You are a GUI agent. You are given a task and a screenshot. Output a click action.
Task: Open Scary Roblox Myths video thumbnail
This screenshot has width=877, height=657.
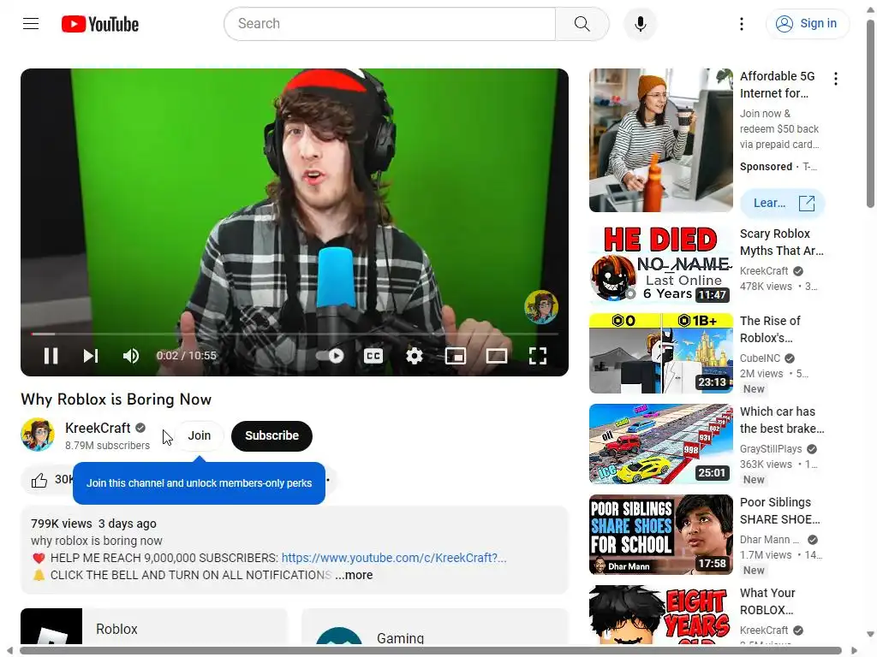click(660, 264)
